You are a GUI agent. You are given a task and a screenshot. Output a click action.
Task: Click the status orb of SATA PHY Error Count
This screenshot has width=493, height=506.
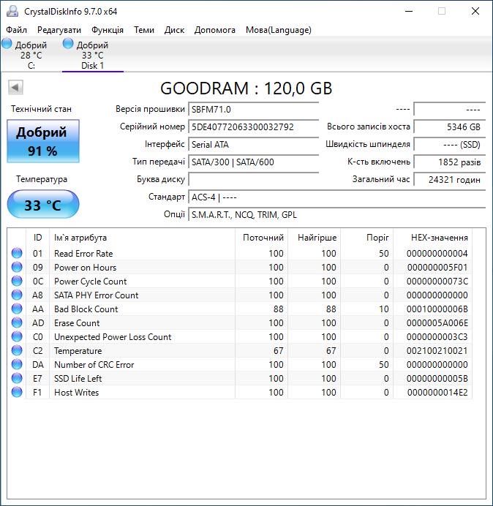(17, 295)
